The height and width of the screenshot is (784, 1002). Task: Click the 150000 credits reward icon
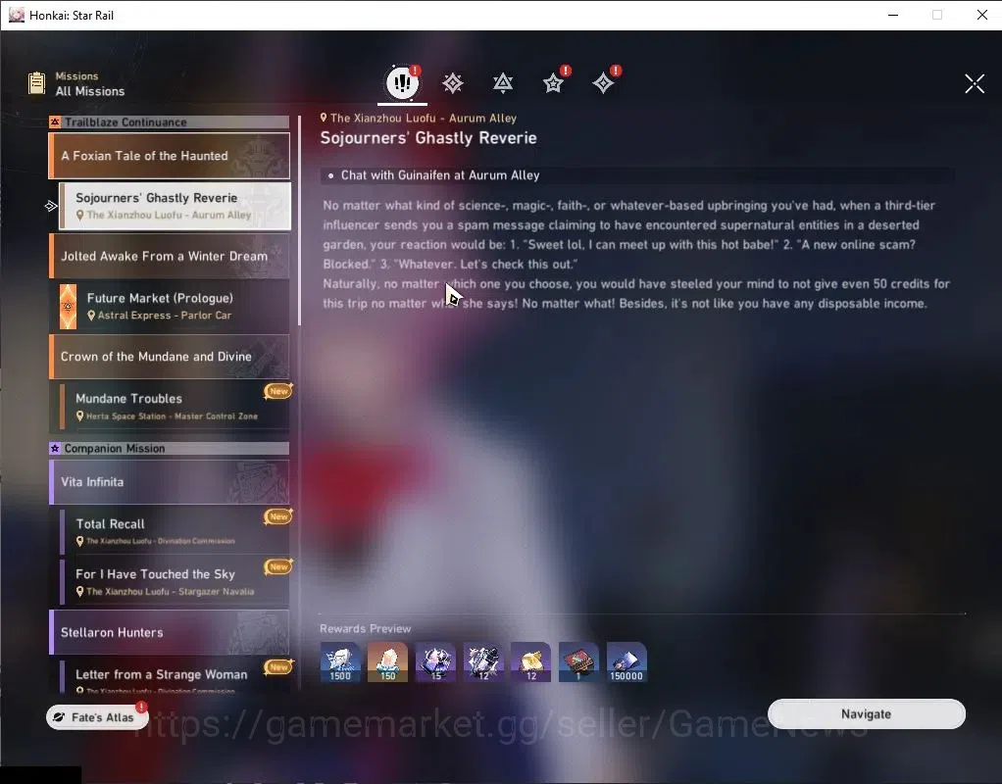(x=626, y=662)
